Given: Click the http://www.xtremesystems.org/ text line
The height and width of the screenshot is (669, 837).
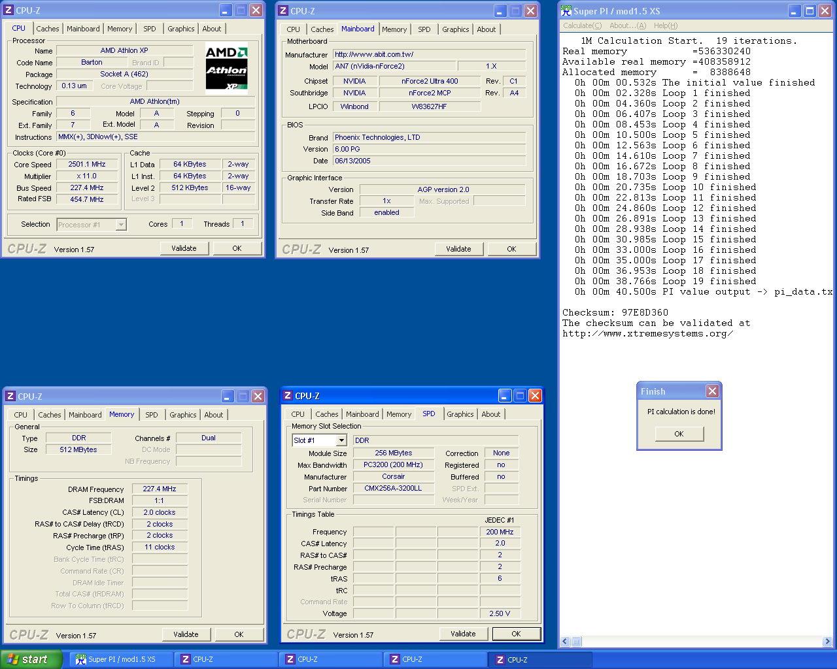Looking at the screenshot, I should pos(647,334).
